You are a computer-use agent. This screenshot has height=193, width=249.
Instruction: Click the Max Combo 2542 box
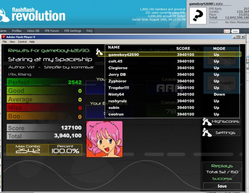(x=28, y=150)
